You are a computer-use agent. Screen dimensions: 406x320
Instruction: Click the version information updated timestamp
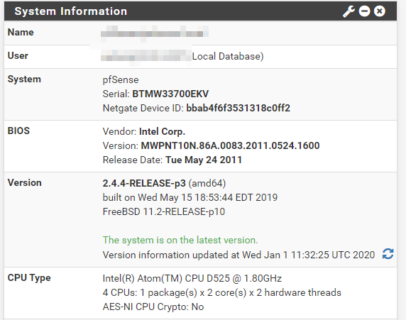click(238, 255)
